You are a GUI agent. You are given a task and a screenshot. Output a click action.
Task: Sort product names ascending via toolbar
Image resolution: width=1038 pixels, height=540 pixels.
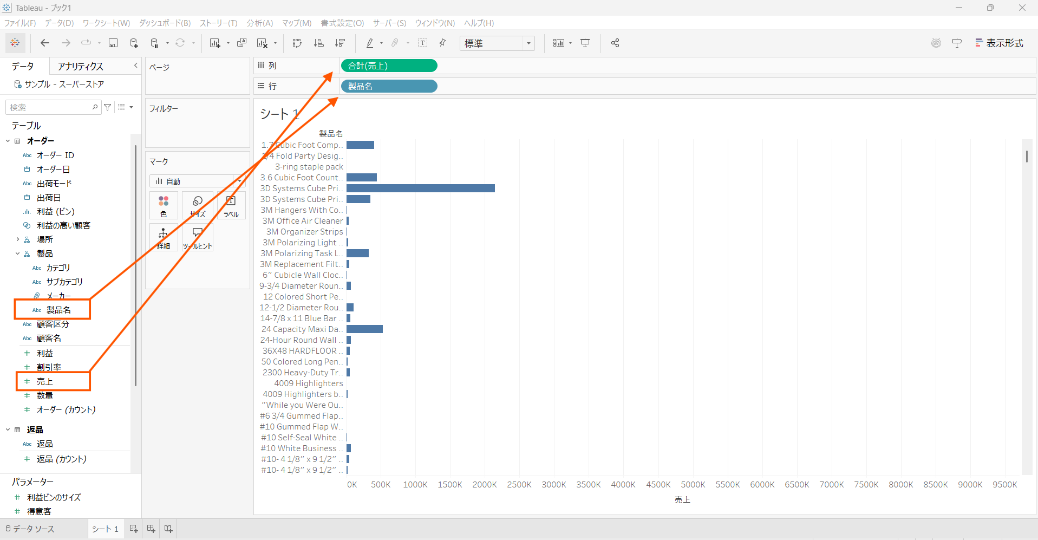click(319, 43)
